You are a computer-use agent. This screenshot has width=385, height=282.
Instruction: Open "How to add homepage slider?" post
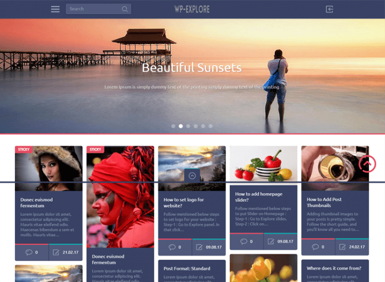tap(259, 197)
